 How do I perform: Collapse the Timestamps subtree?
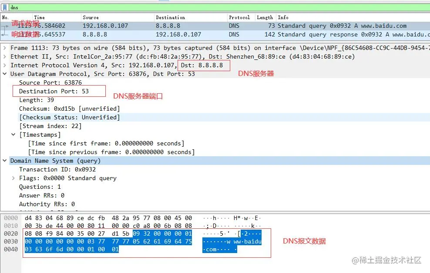13,135
